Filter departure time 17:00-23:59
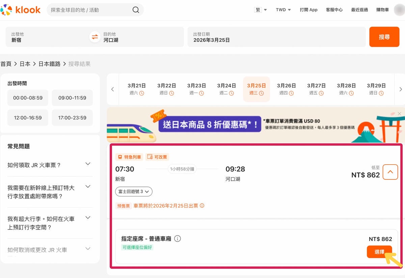Viewport: 405px width, 278px height. (72, 118)
